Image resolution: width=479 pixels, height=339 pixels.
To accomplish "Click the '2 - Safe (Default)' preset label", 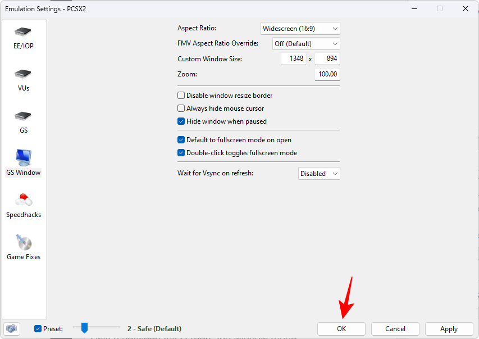I will [154, 328].
